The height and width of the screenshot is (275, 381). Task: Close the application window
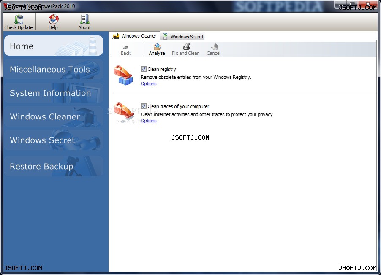click(x=369, y=4)
